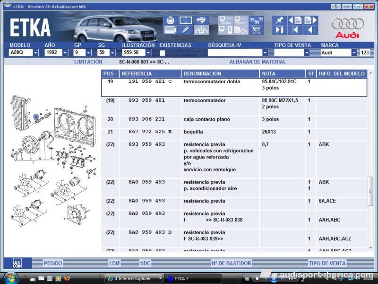This screenshot has height=284, width=378.
Task: Click the ETKA 7 taskbar button
Action: click(x=192, y=278)
